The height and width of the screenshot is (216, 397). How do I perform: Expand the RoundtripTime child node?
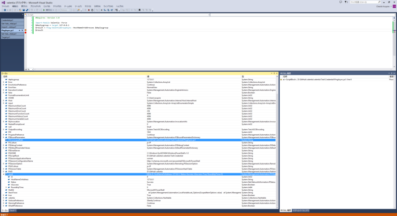[x=6, y=187]
